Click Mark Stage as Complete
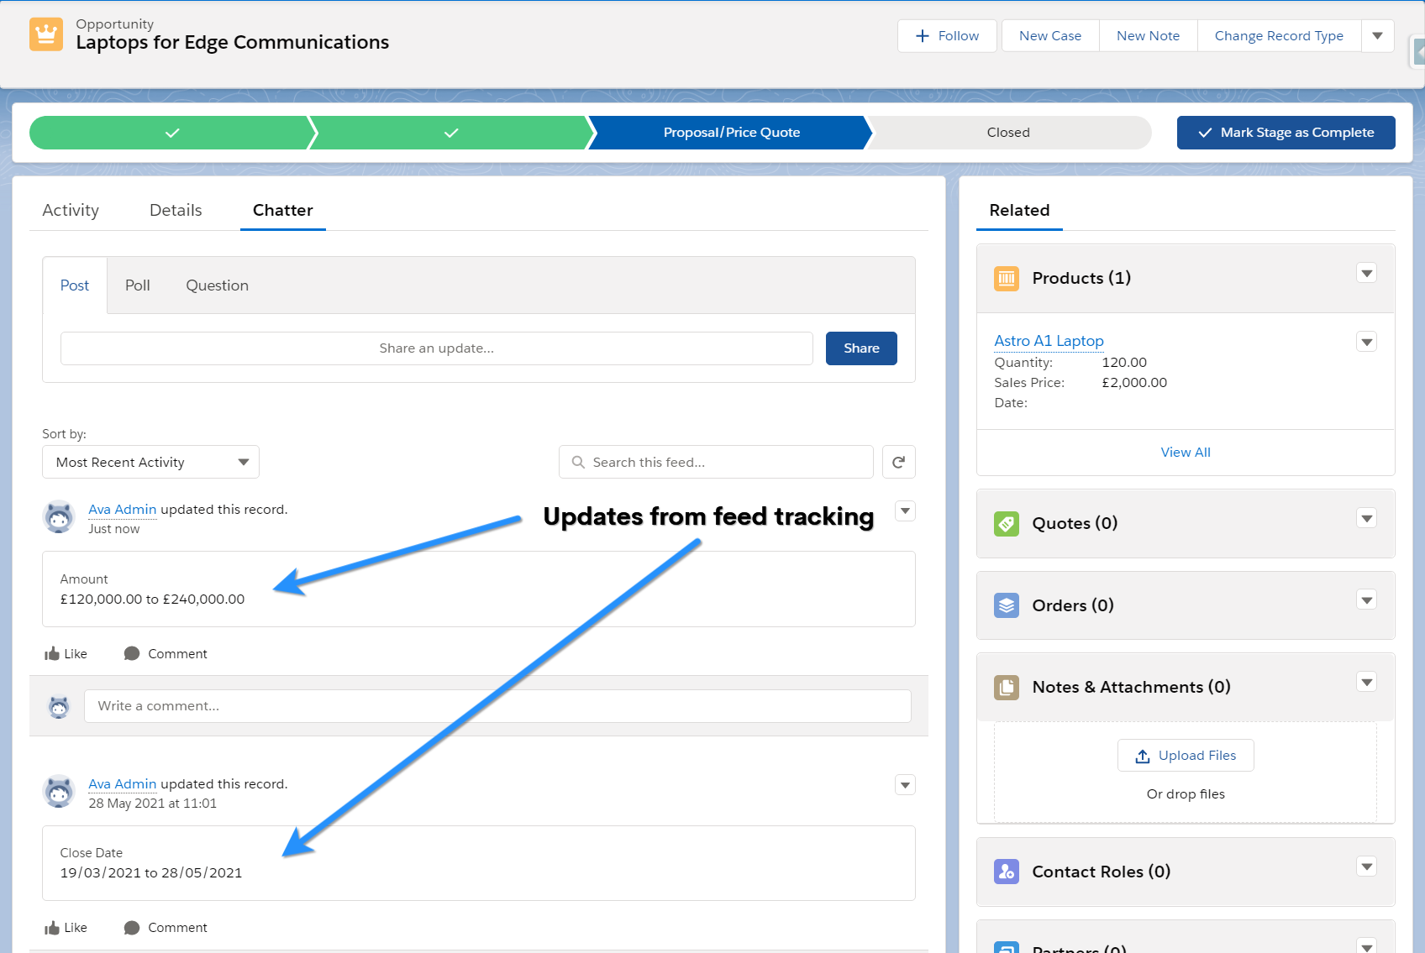The image size is (1425, 953). pyautogui.click(x=1286, y=133)
